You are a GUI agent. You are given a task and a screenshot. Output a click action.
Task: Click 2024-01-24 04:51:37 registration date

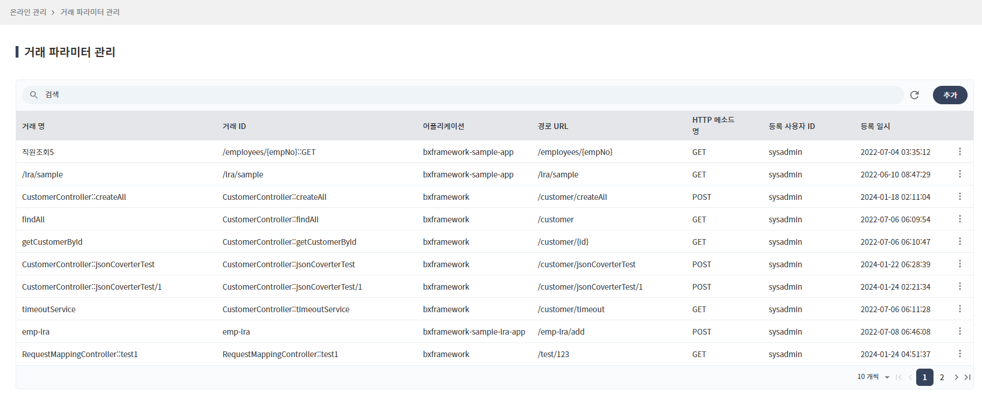pyautogui.click(x=895, y=354)
